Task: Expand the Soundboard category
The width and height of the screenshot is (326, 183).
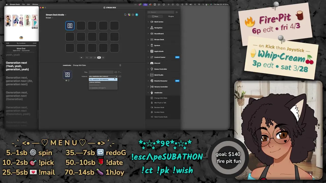Action: (x=148, y=34)
